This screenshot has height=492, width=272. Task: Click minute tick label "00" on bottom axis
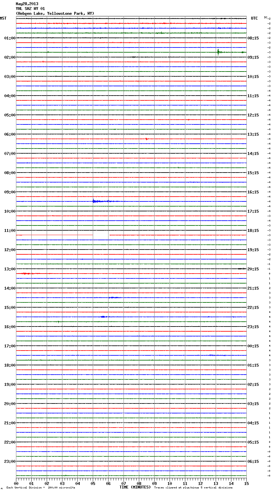[x=16, y=483]
